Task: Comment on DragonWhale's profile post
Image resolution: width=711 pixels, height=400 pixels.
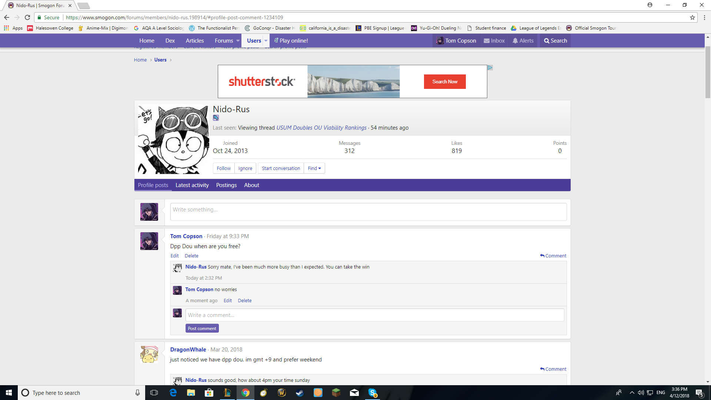Action: tap(553, 369)
